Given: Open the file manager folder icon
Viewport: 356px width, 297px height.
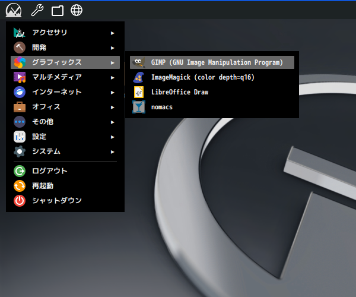Looking at the screenshot, I should coord(57,10).
